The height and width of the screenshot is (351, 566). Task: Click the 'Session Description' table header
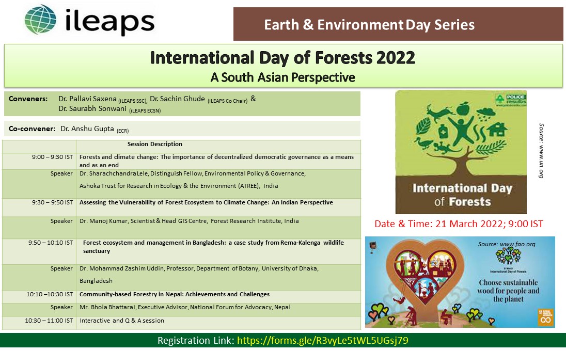click(x=154, y=144)
